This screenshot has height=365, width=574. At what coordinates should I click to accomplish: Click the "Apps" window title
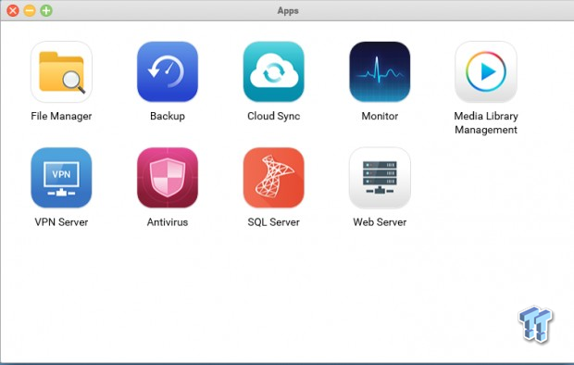pos(288,11)
